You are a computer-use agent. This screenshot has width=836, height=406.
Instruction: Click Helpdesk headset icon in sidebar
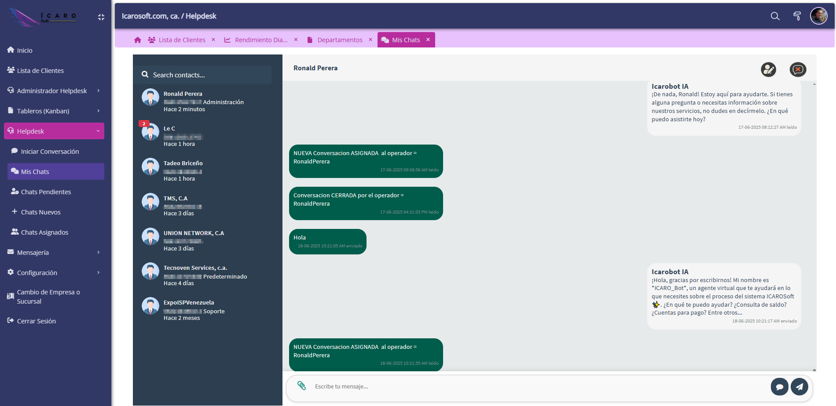tap(11, 131)
